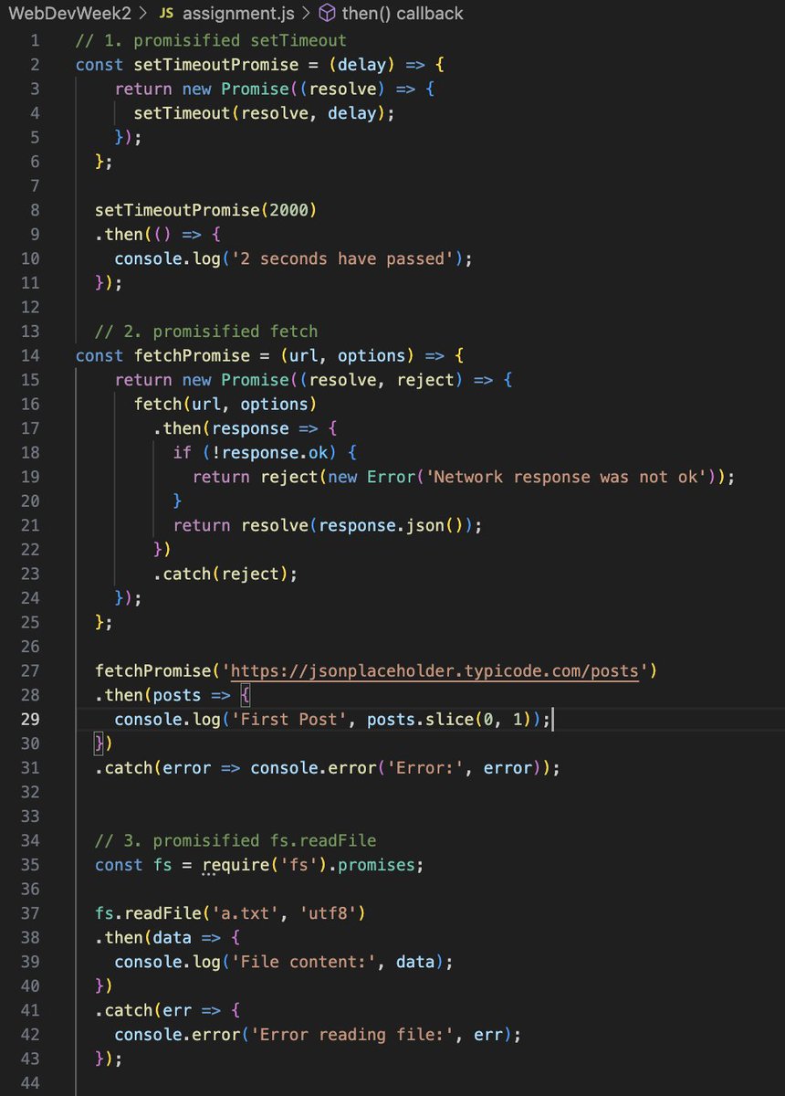Viewport: 785px width, 1096px height.
Task: Follow the jsonplaceholder.typicode.com/posts URL link
Action: pyautogui.click(x=434, y=671)
